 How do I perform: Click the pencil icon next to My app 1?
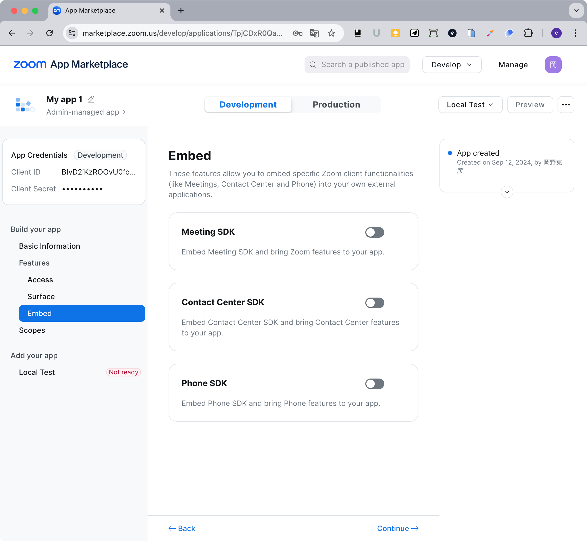pos(91,100)
